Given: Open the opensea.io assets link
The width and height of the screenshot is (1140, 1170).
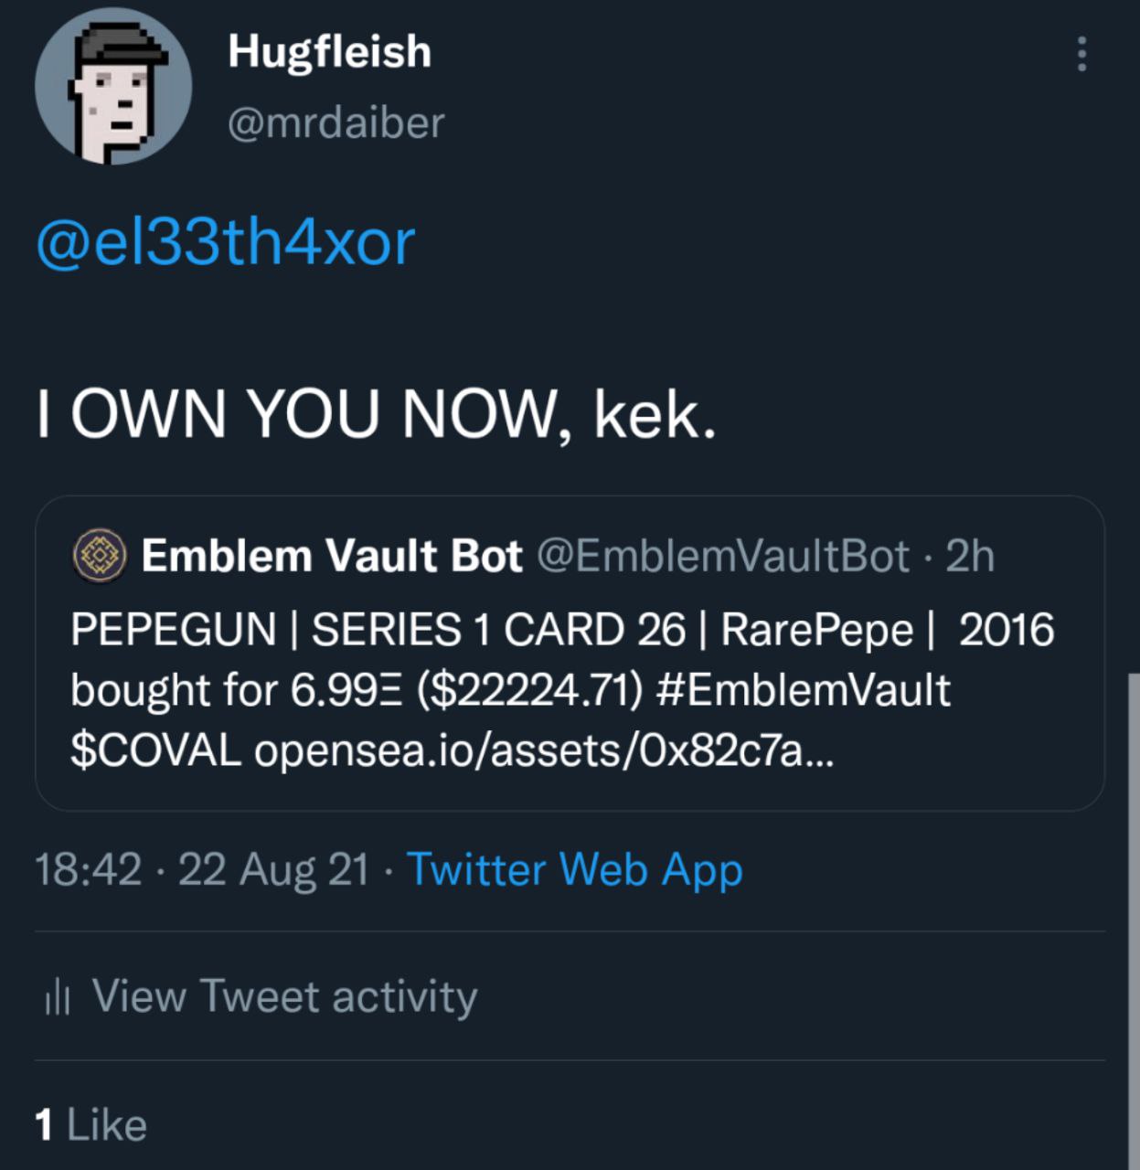Looking at the screenshot, I should click(x=544, y=750).
